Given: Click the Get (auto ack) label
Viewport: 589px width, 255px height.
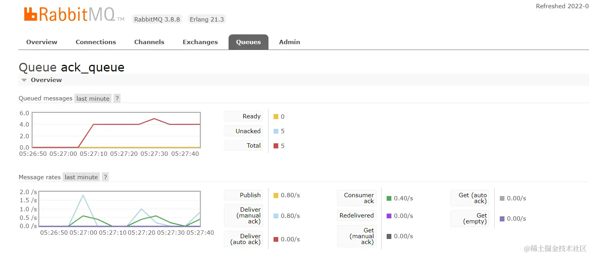Looking at the screenshot, I should [x=470, y=198].
